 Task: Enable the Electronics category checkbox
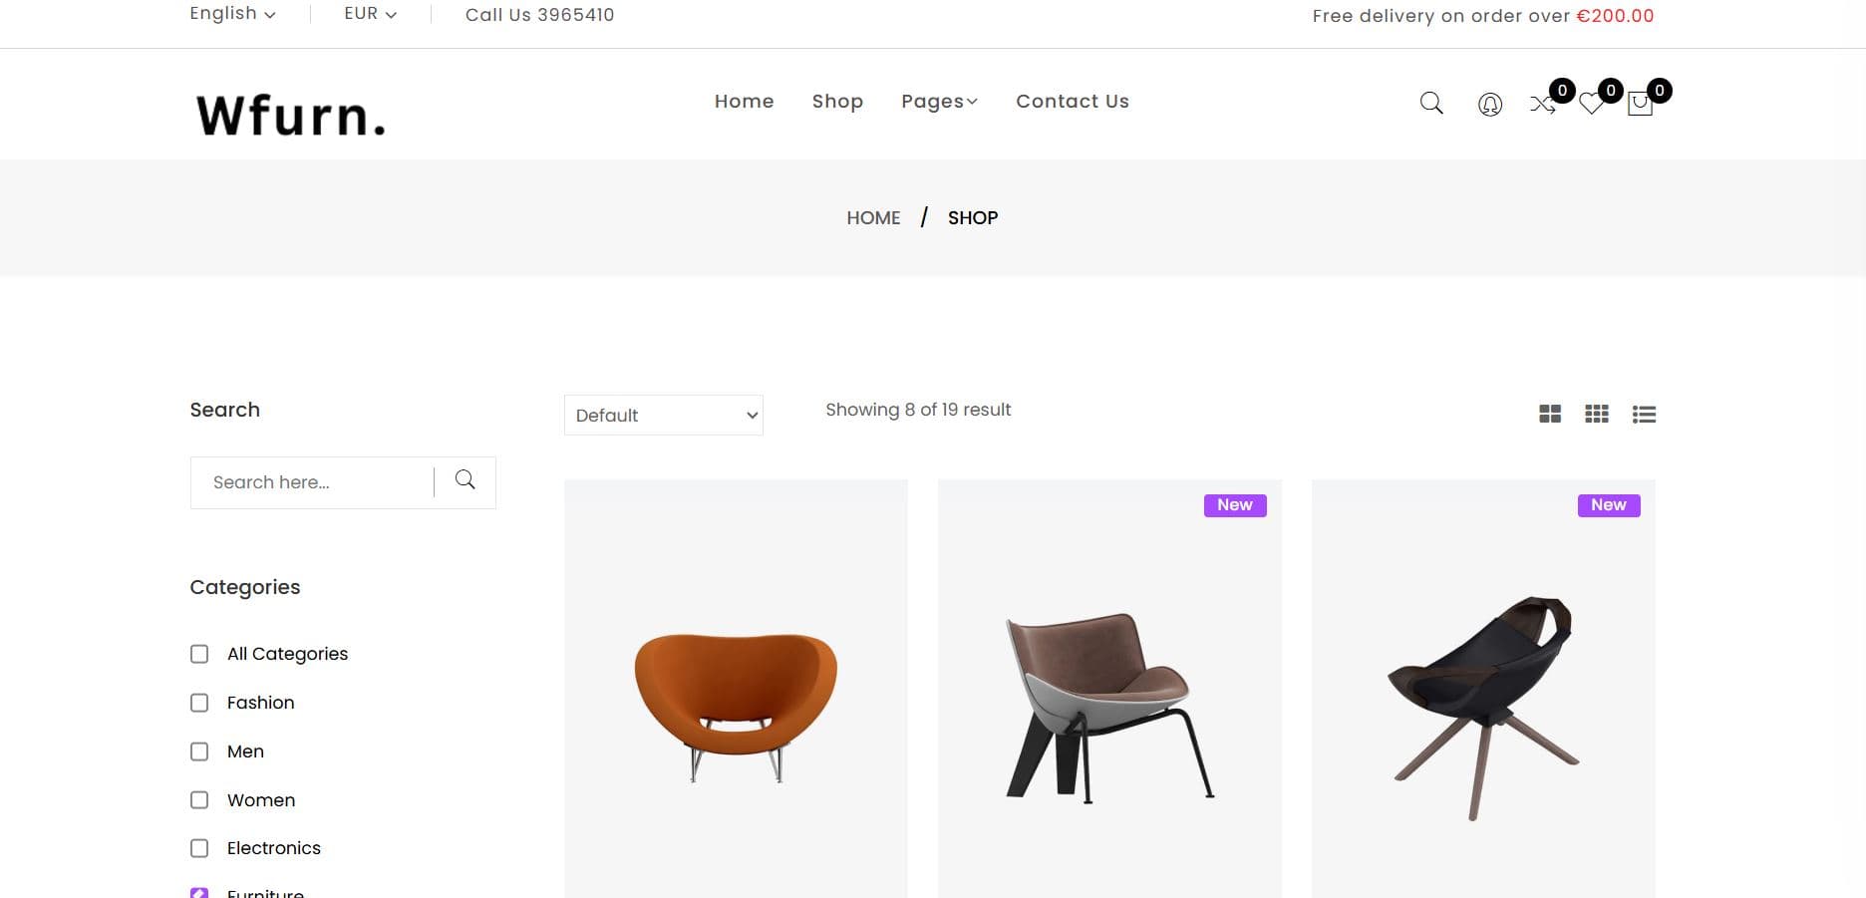(199, 848)
